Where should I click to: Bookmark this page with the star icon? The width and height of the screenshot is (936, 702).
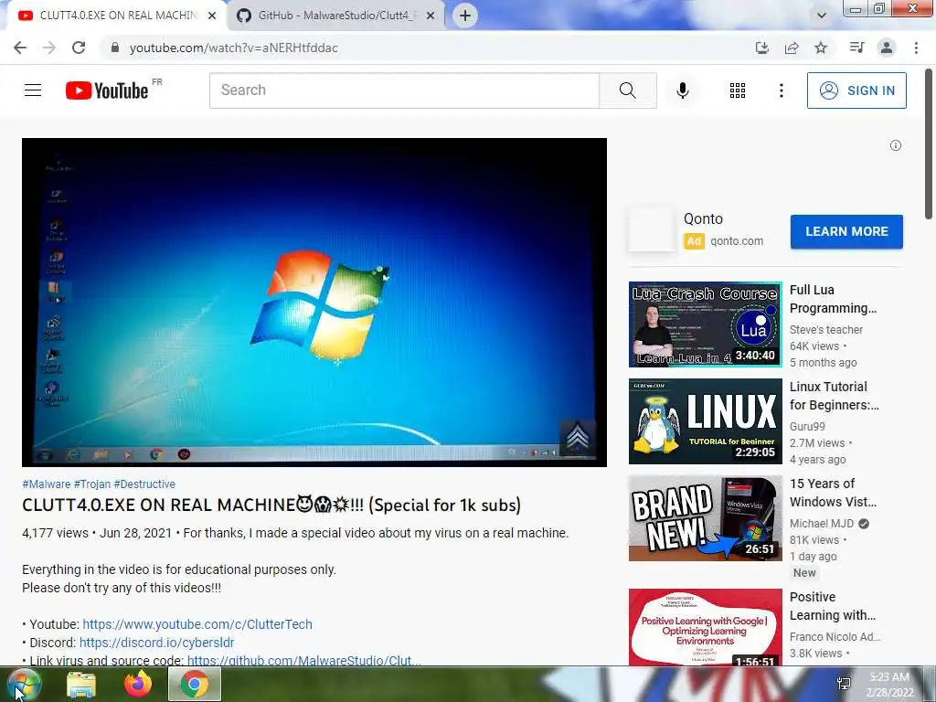click(x=821, y=48)
